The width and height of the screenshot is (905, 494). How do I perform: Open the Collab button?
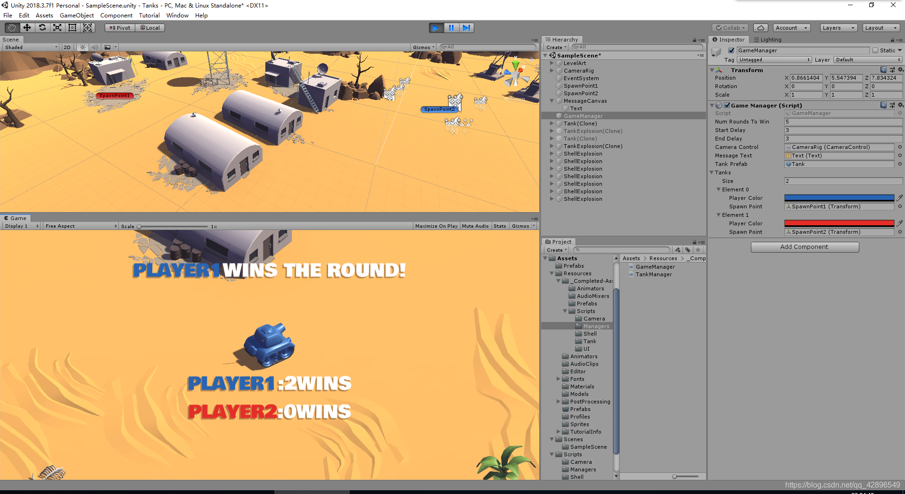(730, 28)
